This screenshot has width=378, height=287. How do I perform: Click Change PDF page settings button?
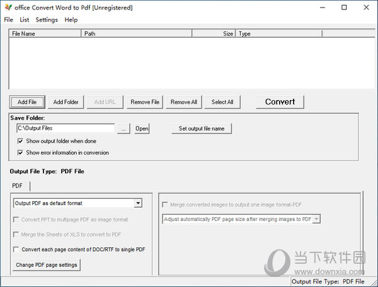(47, 265)
